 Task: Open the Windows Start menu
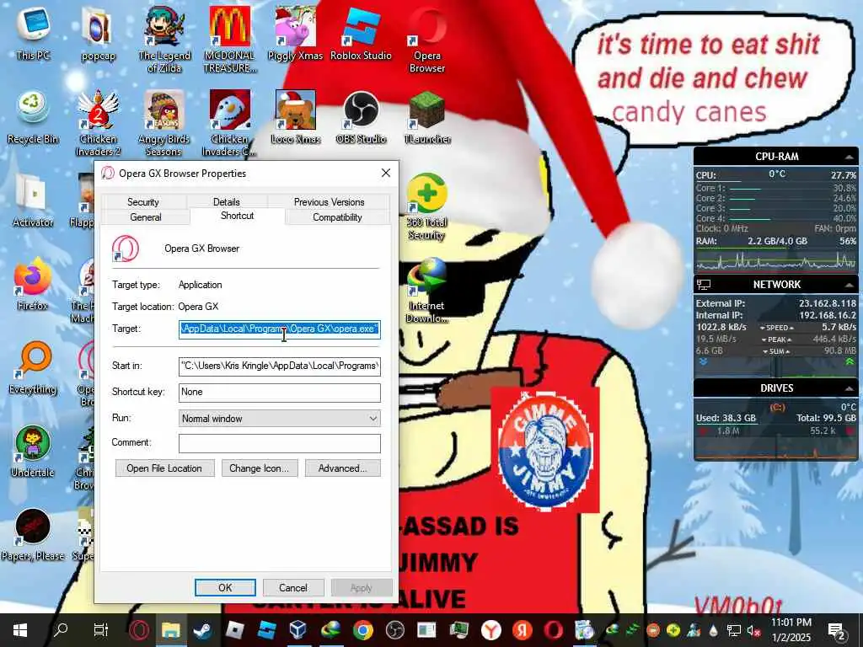[x=20, y=630]
